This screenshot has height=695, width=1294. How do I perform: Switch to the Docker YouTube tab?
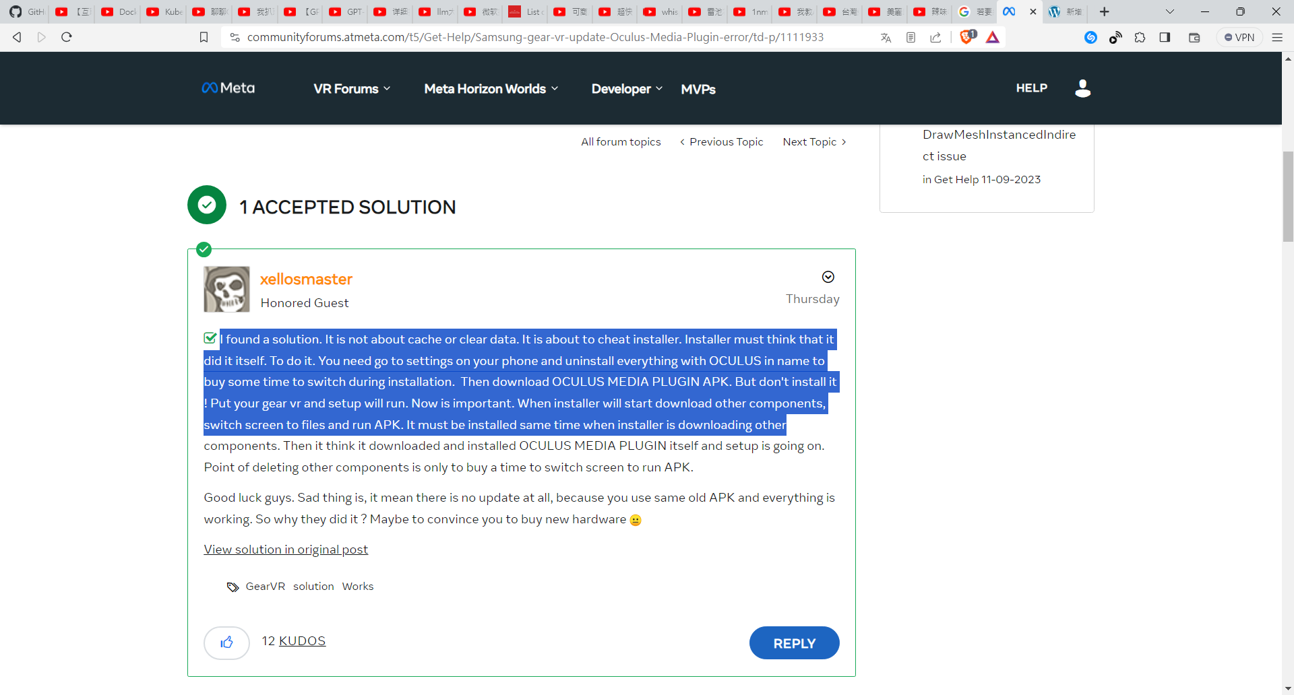117,11
